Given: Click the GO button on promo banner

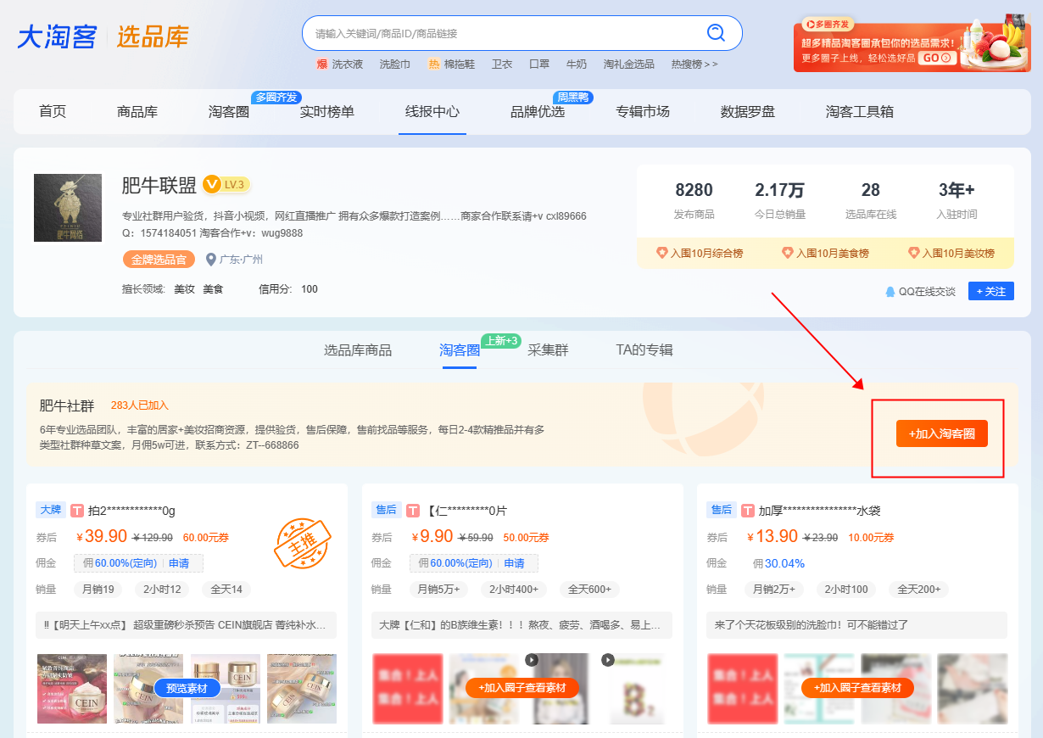Looking at the screenshot, I should click(x=937, y=59).
